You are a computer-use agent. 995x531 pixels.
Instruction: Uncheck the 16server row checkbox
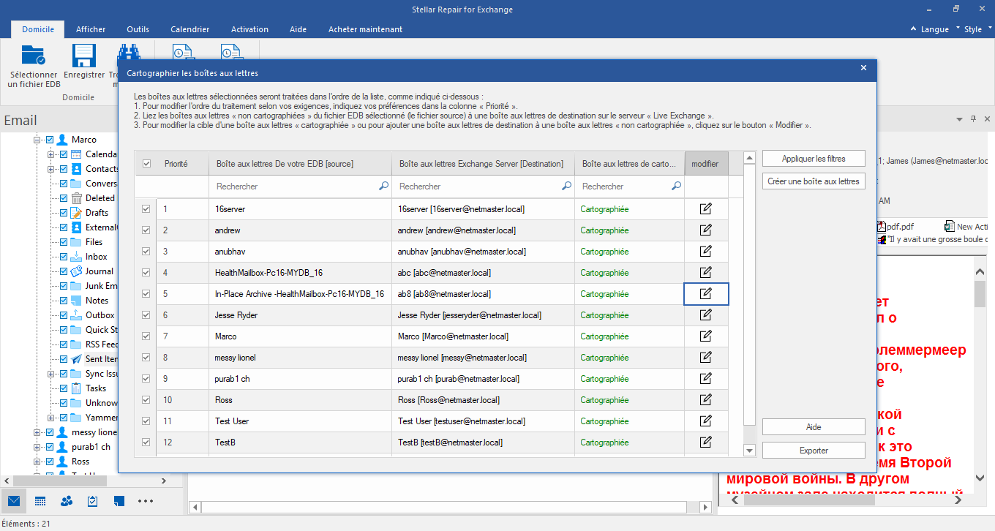point(146,209)
